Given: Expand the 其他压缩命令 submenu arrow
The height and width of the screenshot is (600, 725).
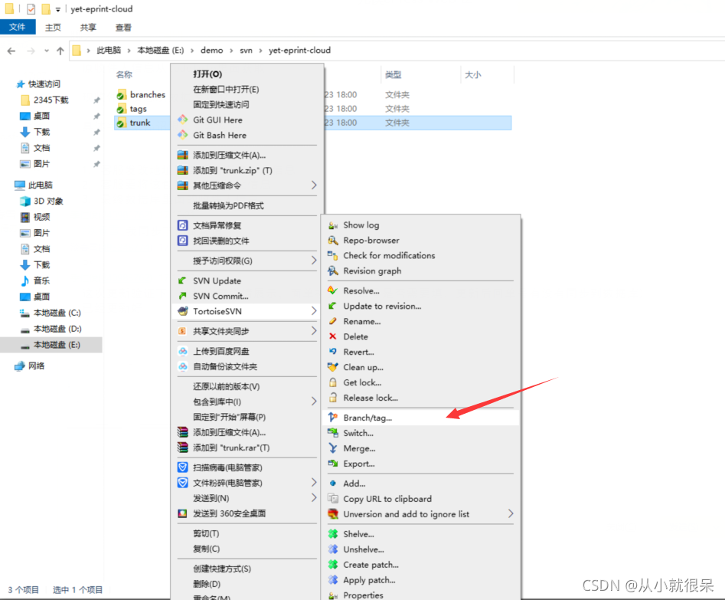Looking at the screenshot, I should (x=314, y=185).
